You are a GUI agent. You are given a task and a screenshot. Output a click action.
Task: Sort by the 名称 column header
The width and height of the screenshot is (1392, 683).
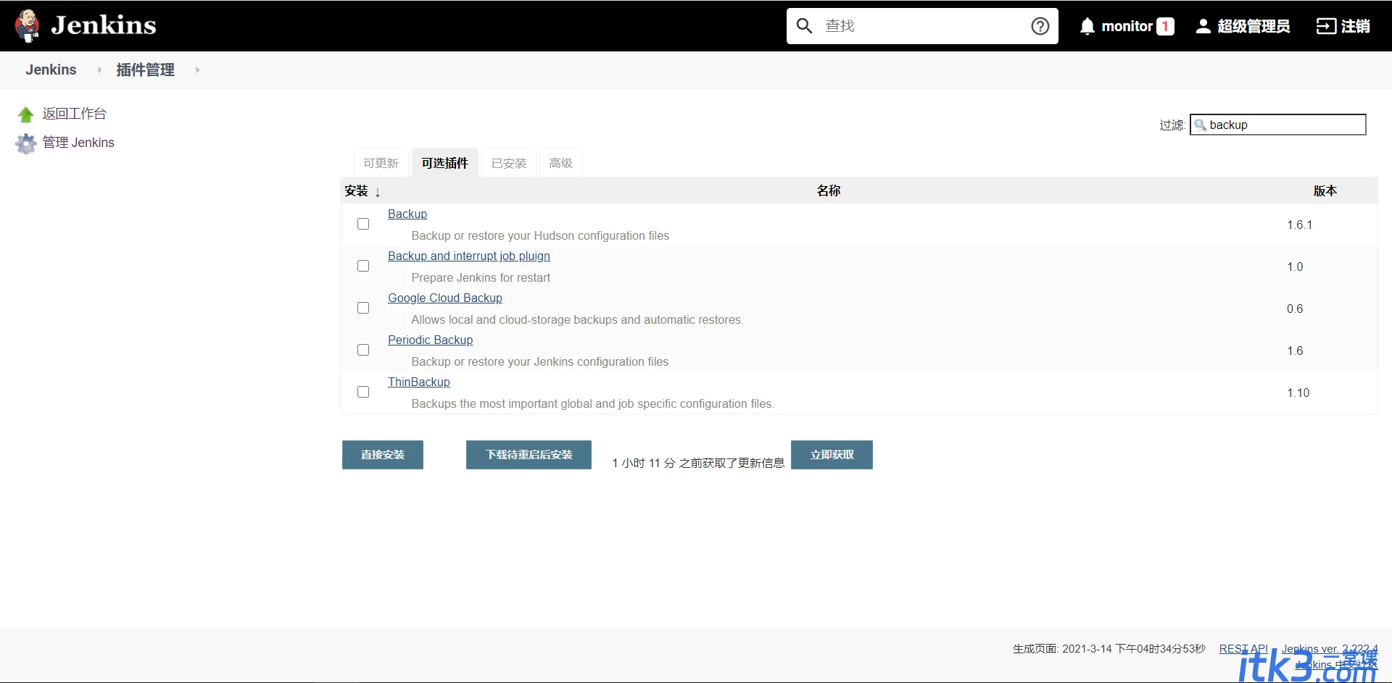[829, 190]
